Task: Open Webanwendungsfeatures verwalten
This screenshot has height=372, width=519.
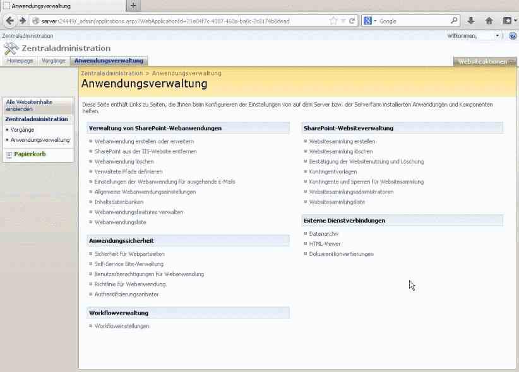Action: coord(139,212)
